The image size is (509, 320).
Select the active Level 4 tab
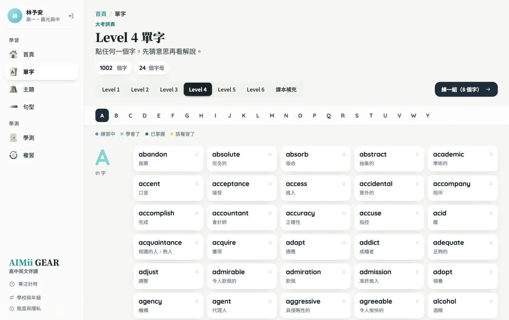(x=198, y=90)
